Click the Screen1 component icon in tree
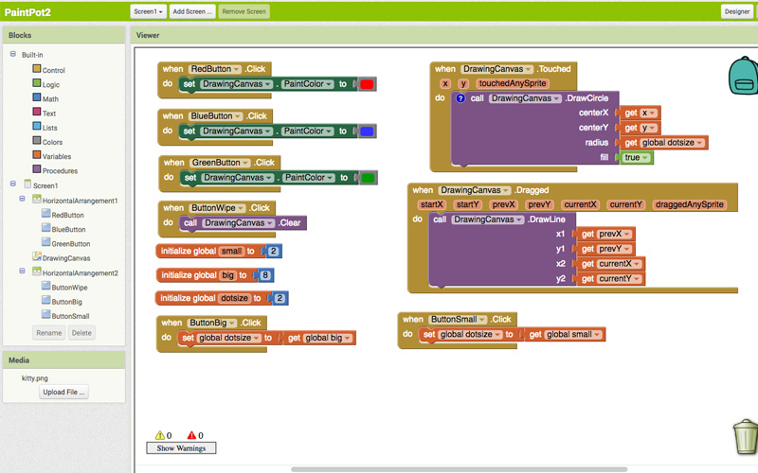Screen dimensions: 758x473 27,184
